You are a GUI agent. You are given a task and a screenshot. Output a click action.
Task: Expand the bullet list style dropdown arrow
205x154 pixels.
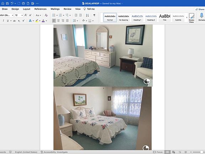57,15
